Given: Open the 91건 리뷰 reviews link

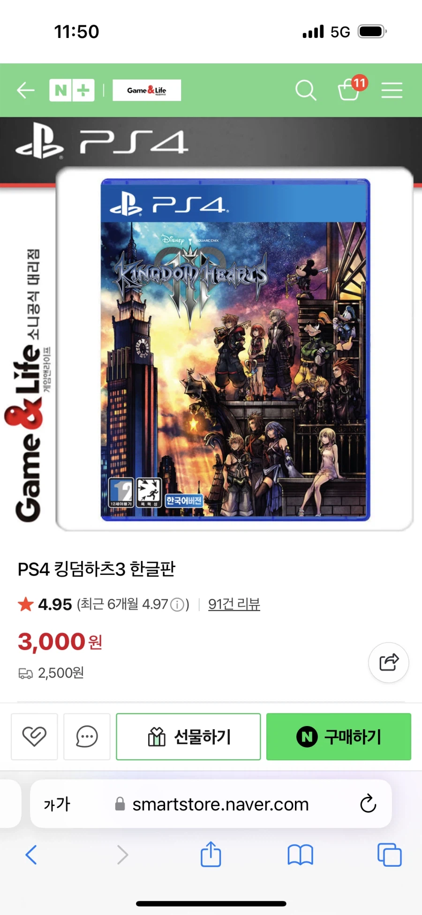Looking at the screenshot, I should coord(234,604).
